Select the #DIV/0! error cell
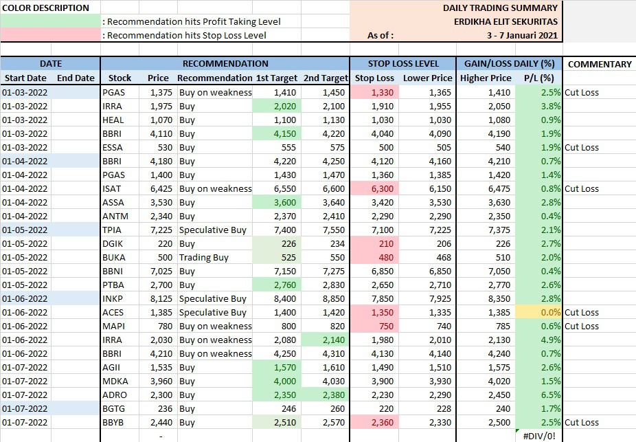The width and height of the screenshot is (636, 442). coord(538,436)
